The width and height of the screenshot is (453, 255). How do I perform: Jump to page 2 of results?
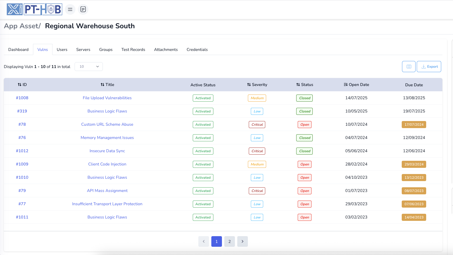[x=230, y=241]
